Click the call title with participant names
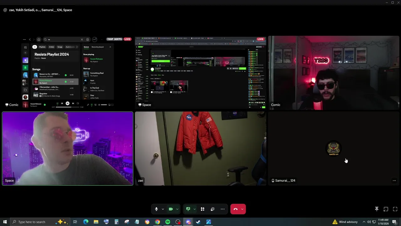Screen dimensions: 401x226 pos(41,10)
